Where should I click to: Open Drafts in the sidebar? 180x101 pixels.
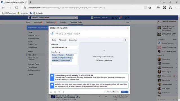pos(30,41)
